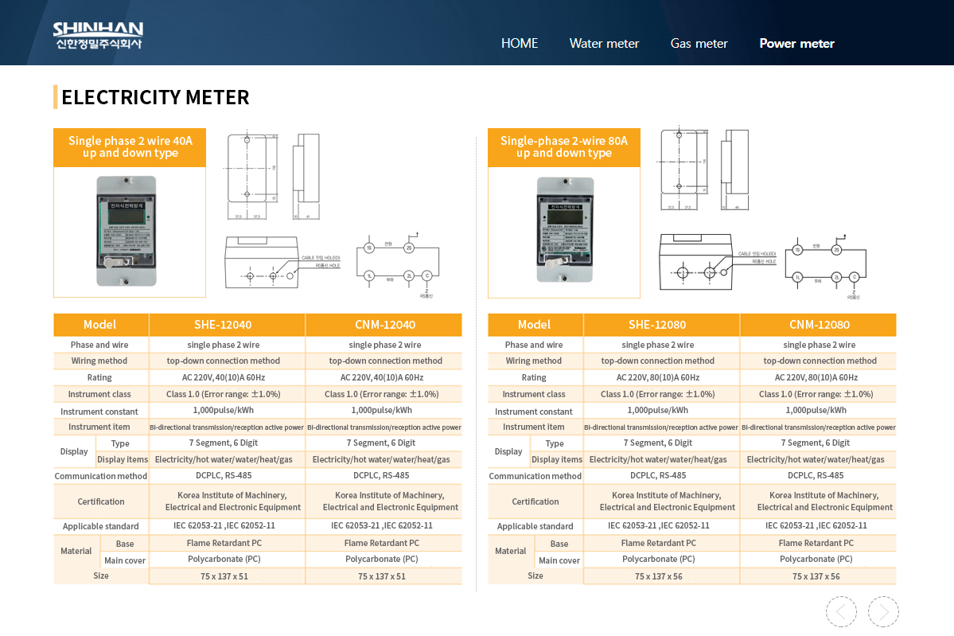
Task: Select the CNM-12040 column header
Action: 384,325
